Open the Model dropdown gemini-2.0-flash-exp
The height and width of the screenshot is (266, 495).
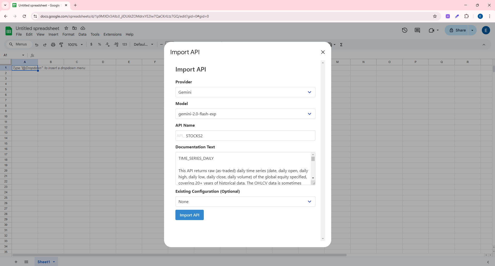coord(245,114)
